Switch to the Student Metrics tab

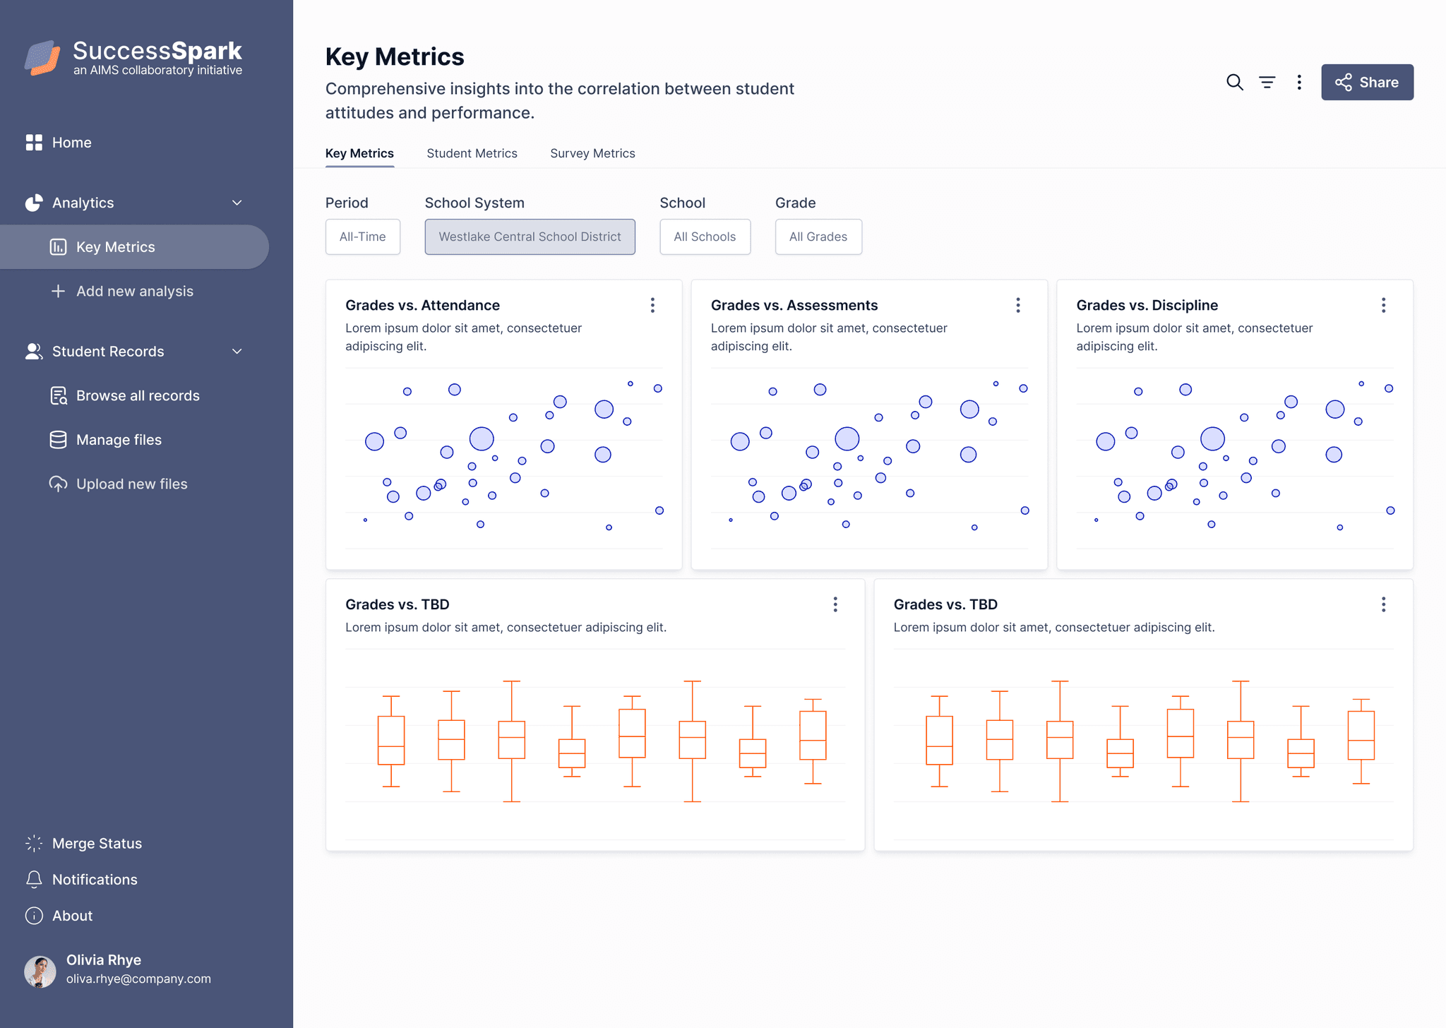tap(472, 153)
